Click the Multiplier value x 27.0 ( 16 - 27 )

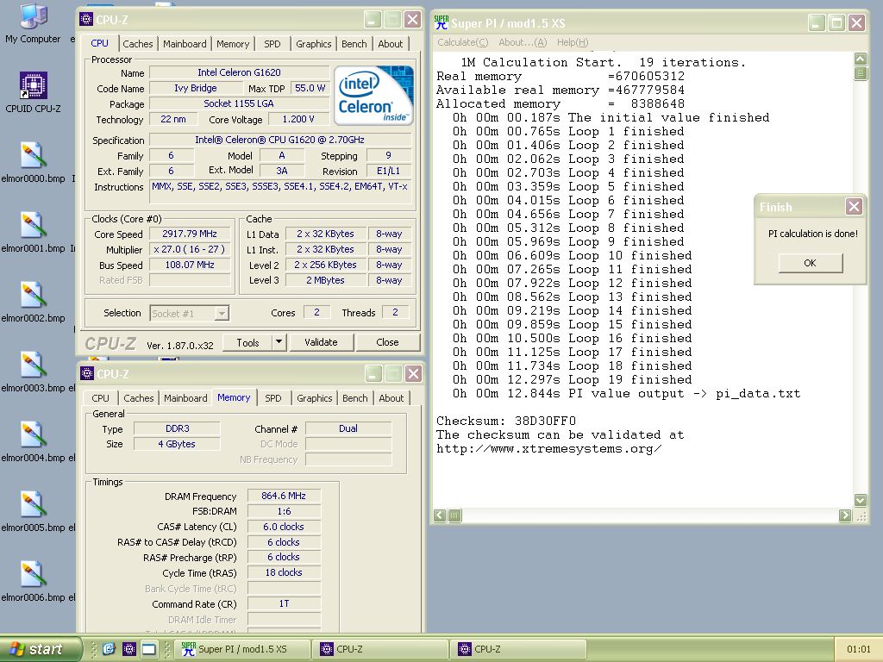point(190,249)
